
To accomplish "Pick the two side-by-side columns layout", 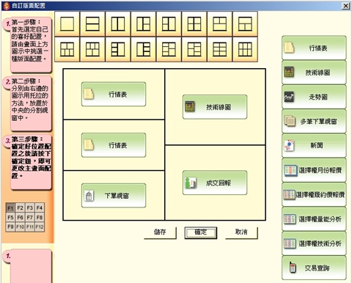I will (x=118, y=24).
